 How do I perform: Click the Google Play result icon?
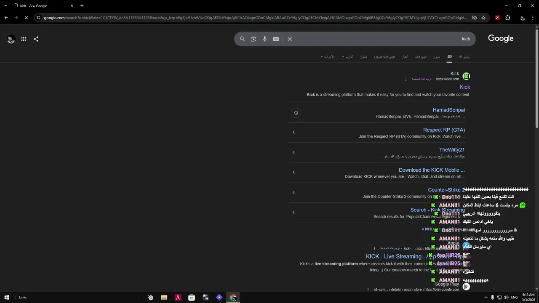click(x=466, y=287)
